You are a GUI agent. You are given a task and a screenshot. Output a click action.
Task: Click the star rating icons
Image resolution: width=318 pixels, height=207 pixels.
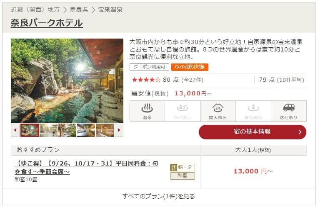[146, 80]
